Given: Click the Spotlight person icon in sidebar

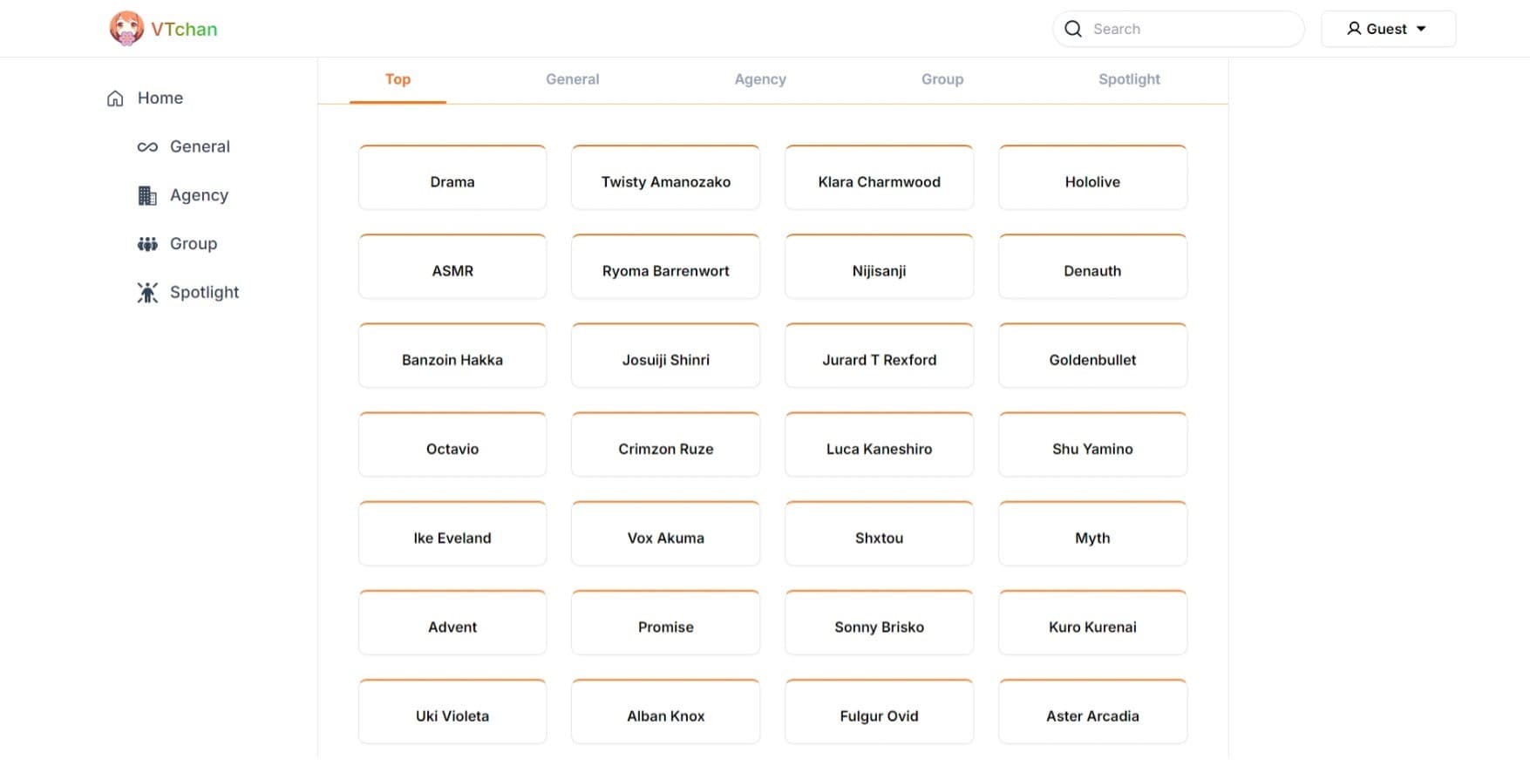Looking at the screenshot, I should [147, 293].
